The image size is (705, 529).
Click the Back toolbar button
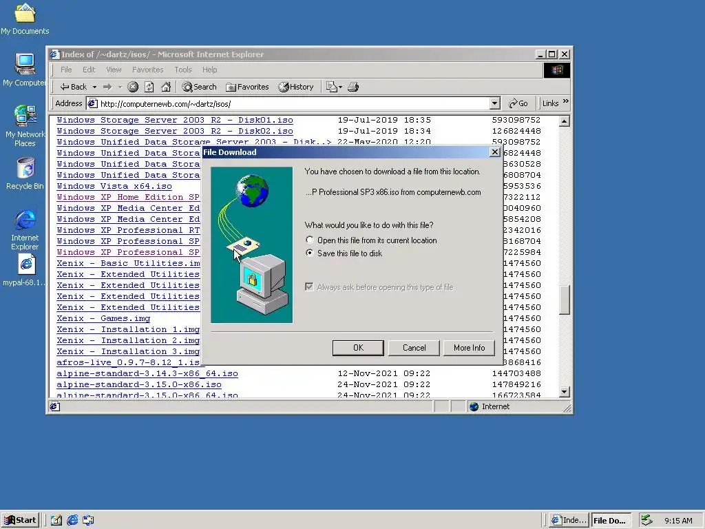73,87
